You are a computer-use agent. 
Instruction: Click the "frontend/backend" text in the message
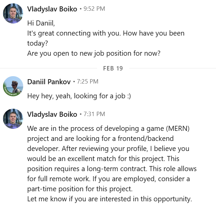click(x=145, y=139)
